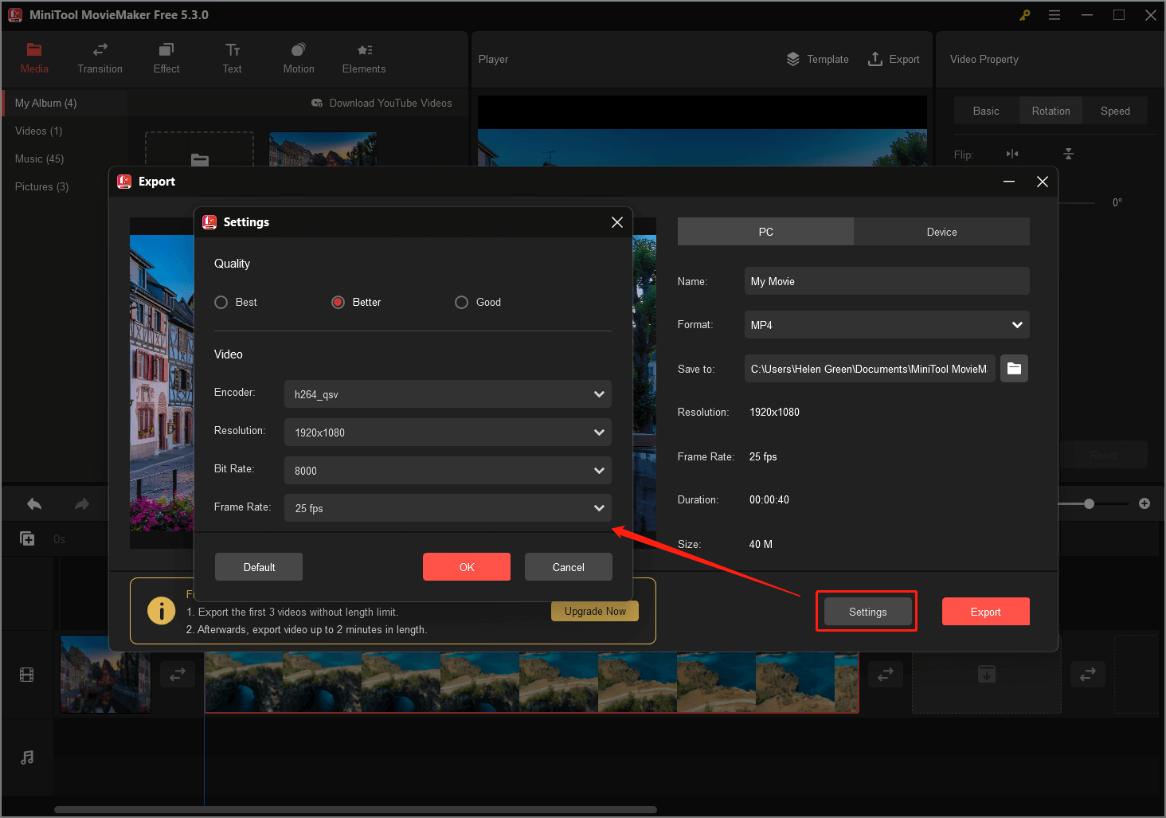Image resolution: width=1166 pixels, height=818 pixels.
Task: Open the Elements tool in top toolbar
Action: pyautogui.click(x=364, y=58)
